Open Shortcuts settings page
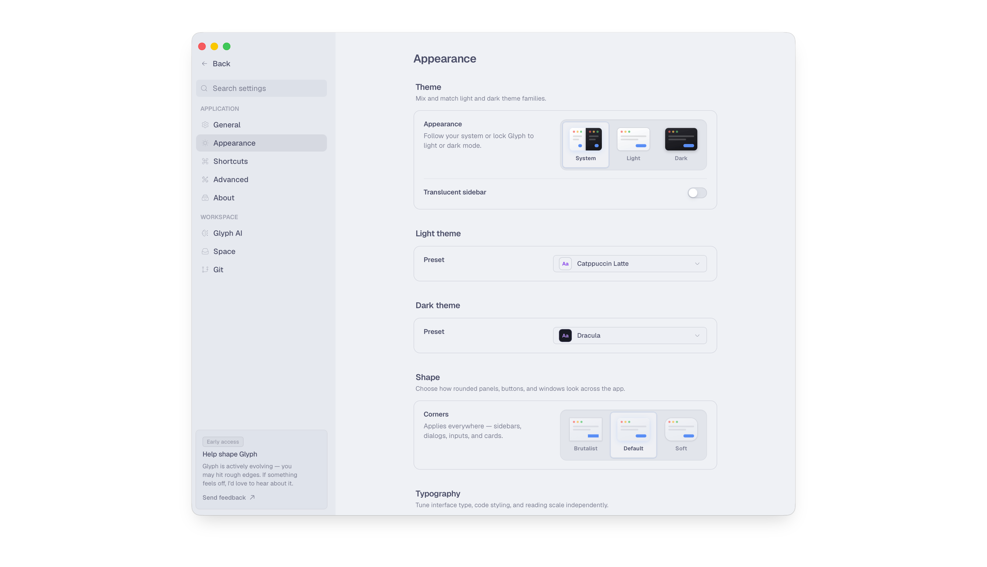The image size is (987, 567). click(261, 161)
